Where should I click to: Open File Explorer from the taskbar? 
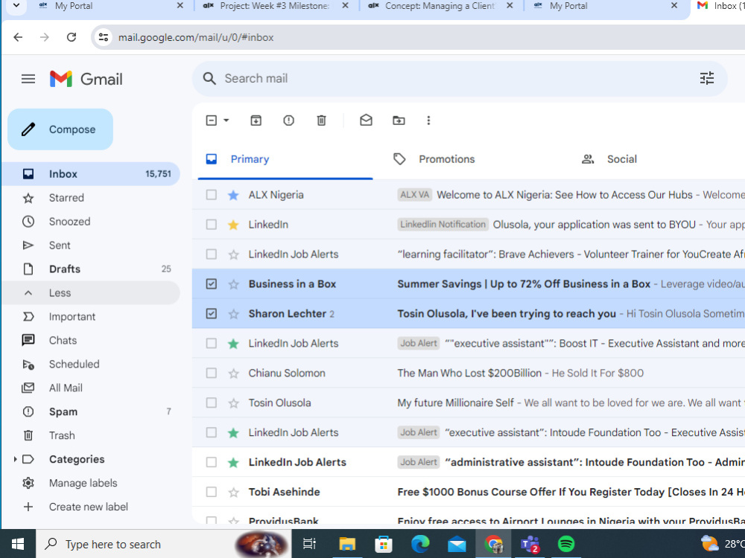pos(347,544)
